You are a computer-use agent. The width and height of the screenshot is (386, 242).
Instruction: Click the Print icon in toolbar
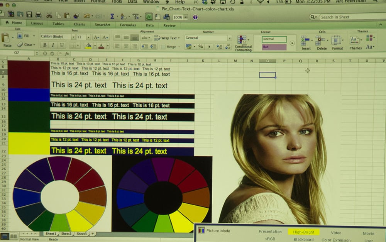[x=38, y=15]
